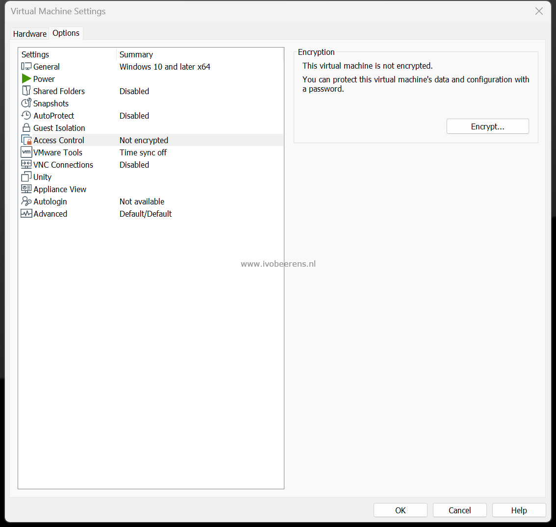
Task: Open the Guest Isolation setting label
Action: pyautogui.click(x=59, y=128)
